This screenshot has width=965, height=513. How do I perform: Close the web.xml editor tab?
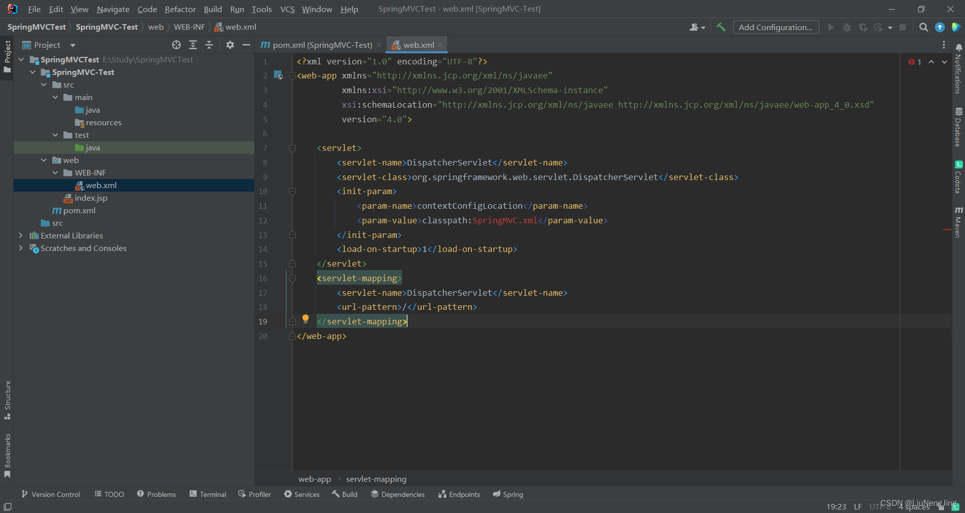[x=440, y=45]
